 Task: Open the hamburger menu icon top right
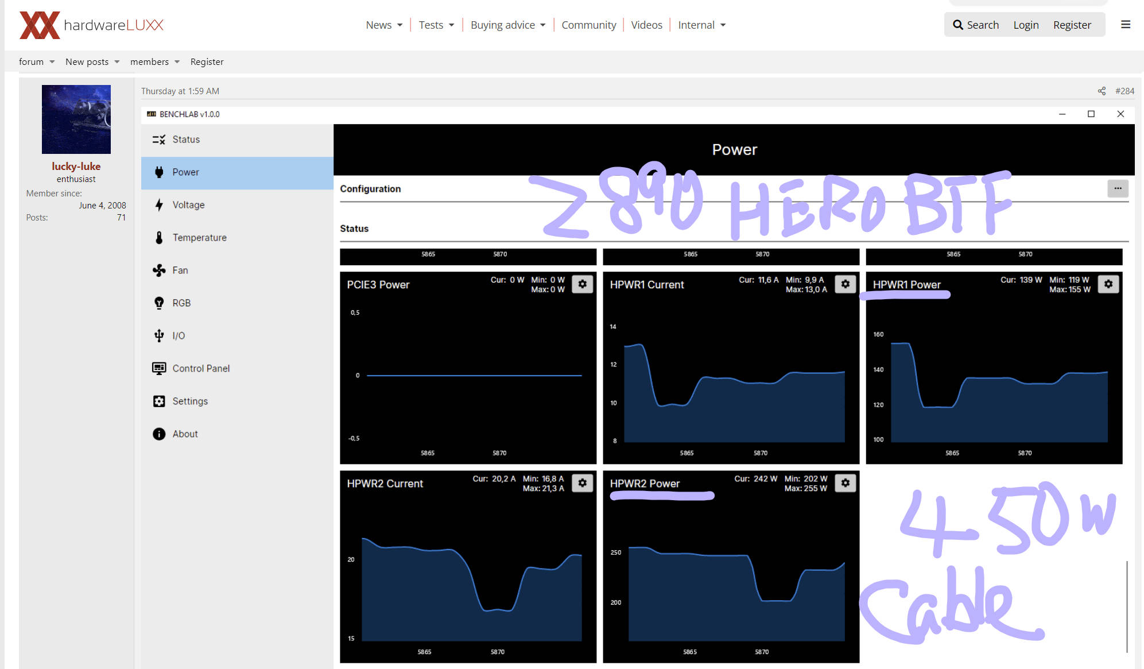pos(1126,25)
